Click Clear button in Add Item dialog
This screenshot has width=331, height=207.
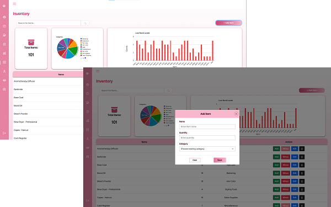click(195, 160)
